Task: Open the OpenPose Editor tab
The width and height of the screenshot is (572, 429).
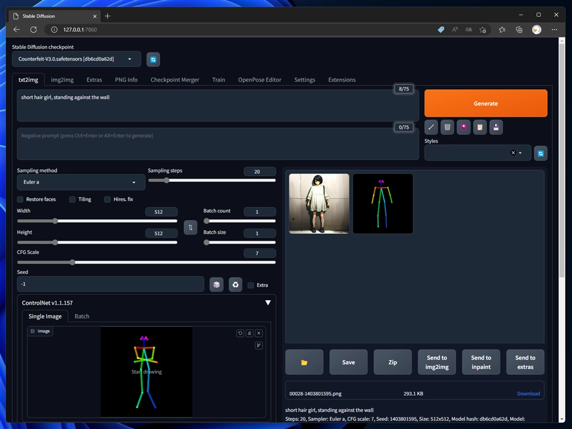Action: click(259, 80)
